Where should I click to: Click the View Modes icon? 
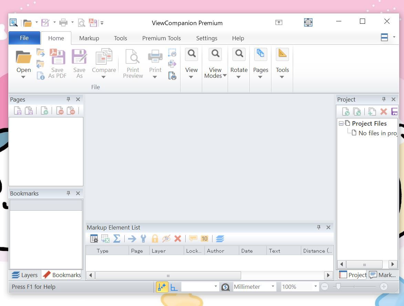point(215,54)
